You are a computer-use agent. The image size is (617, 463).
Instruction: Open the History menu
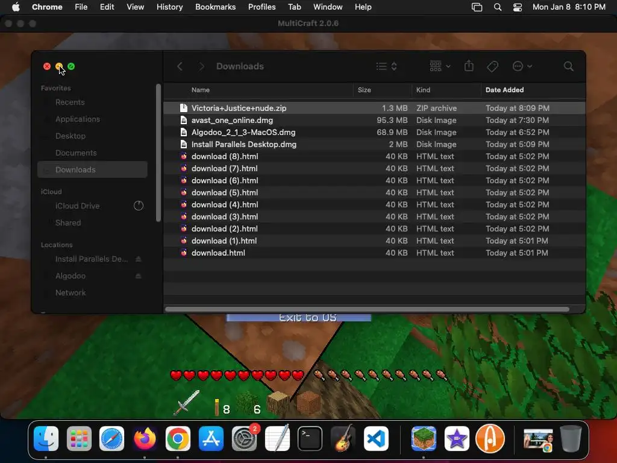tap(169, 7)
